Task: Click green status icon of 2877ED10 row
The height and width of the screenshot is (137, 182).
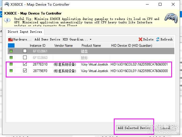Action: point(11,64)
